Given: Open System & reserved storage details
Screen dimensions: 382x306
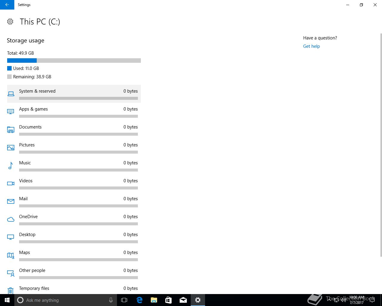Looking at the screenshot, I should tap(74, 94).
